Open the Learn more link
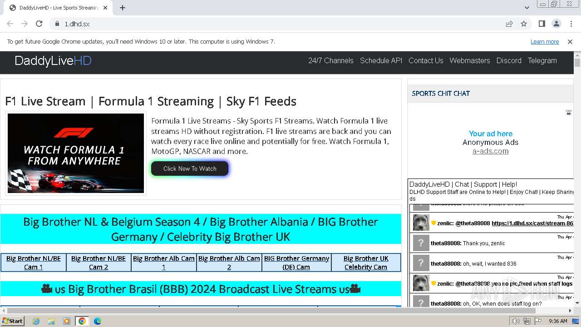 (545, 41)
